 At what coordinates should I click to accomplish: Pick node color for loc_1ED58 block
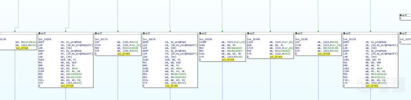tap(200, 33)
